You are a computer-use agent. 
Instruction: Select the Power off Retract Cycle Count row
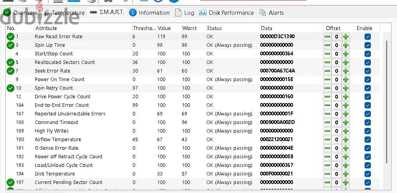pyautogui.click(x=192, y=157)
